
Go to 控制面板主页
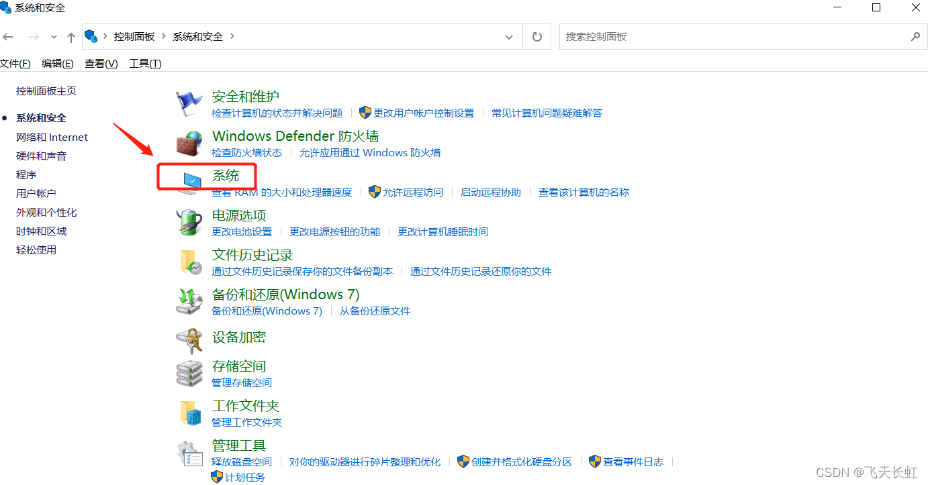[x=46, y=91]
